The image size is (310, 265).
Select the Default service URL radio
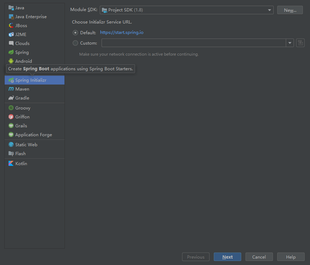(75, 33)
